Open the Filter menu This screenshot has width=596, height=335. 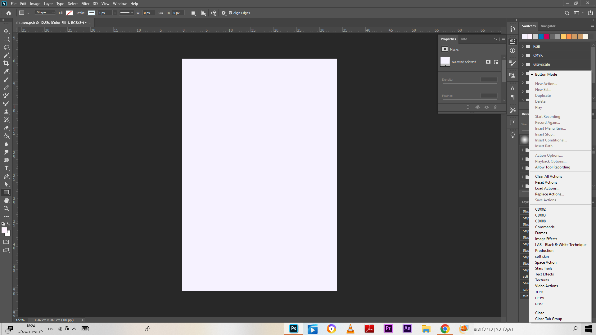click(85, 4)
